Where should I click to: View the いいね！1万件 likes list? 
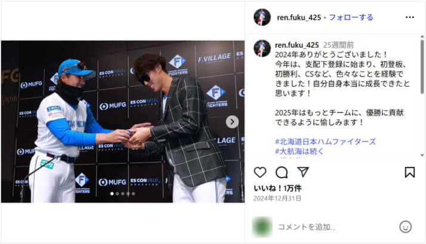pos(277,188)
